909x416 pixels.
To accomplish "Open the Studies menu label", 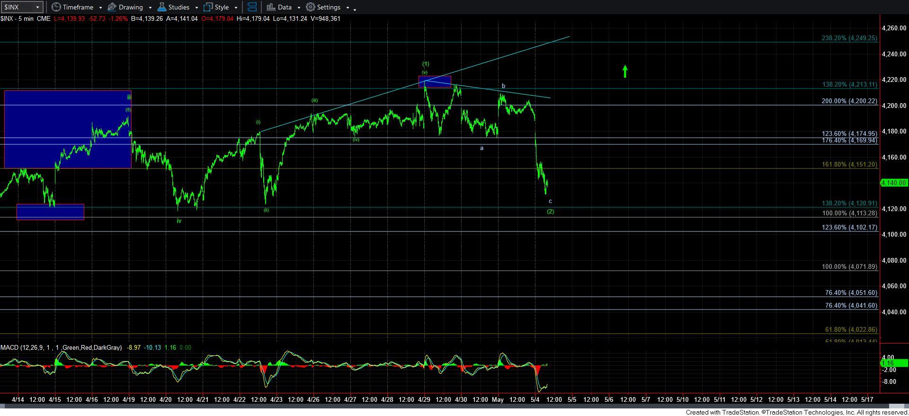I will click(179, 7).
